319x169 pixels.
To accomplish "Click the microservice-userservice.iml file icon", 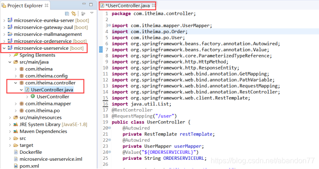I will click(16, 159).
